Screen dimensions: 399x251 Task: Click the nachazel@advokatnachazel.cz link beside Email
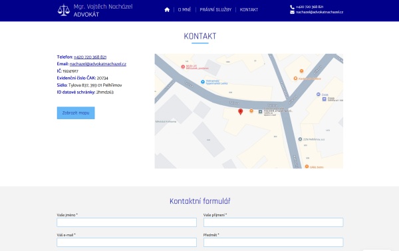pos(98,64)
